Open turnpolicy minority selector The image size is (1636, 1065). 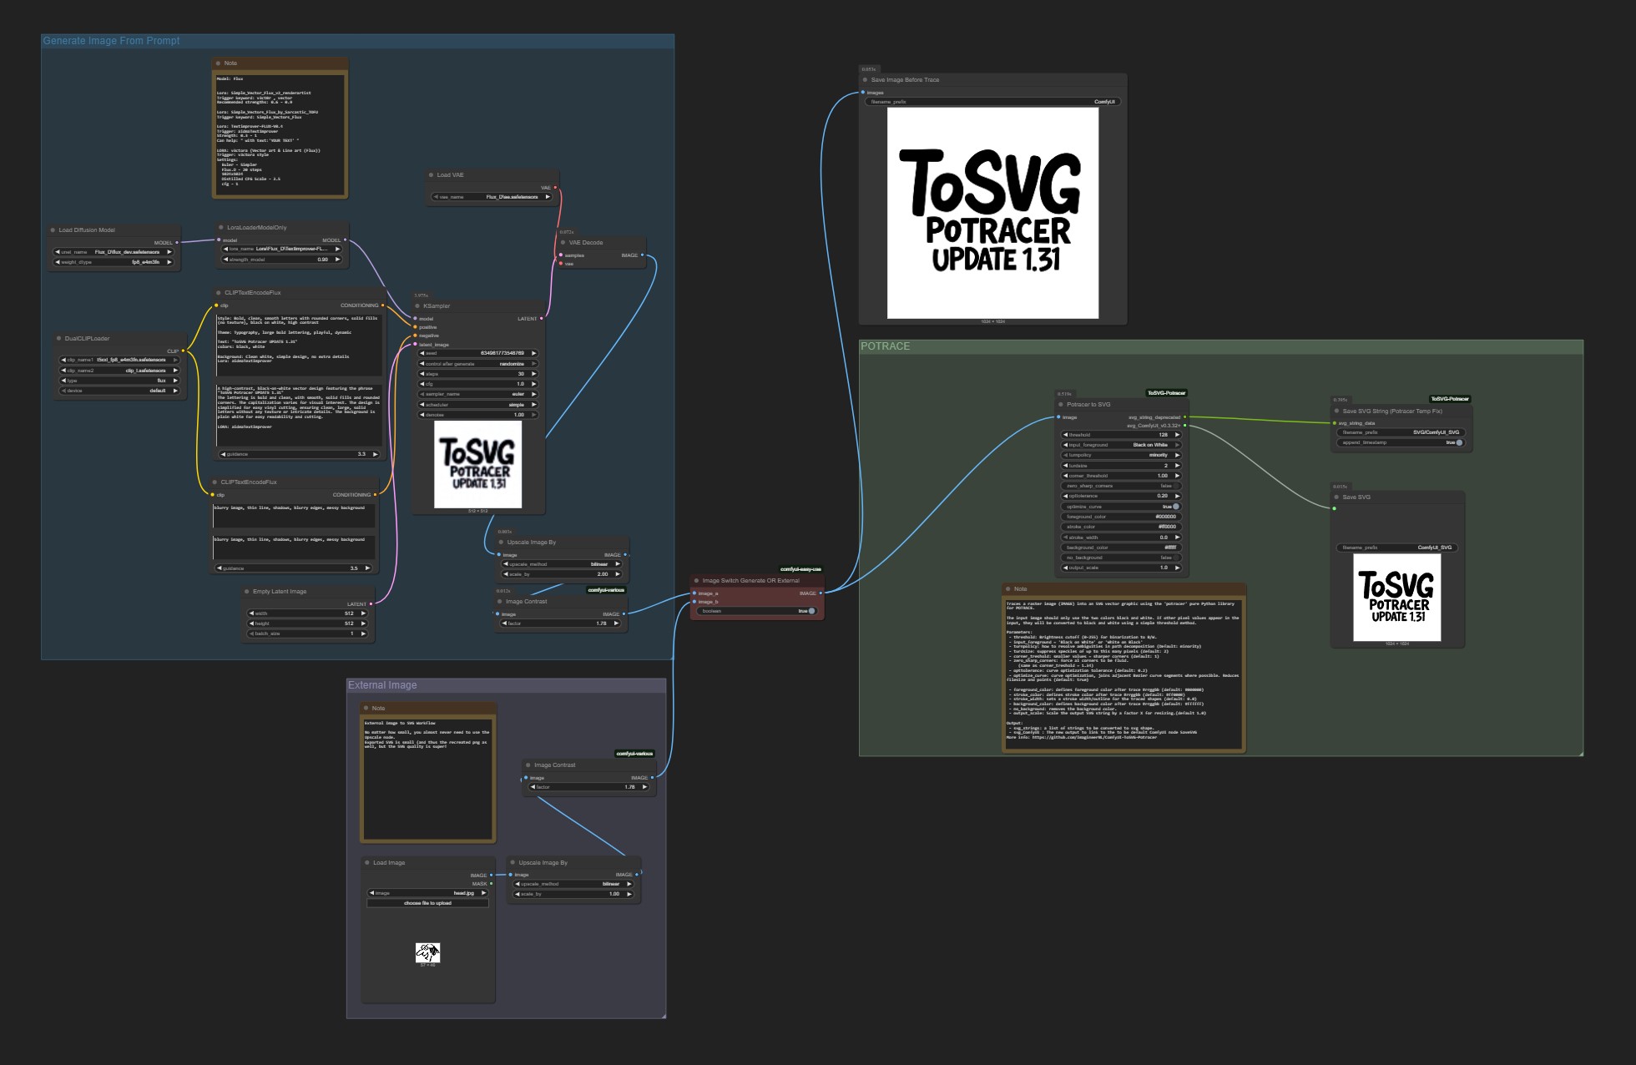tap(1121, 455)
